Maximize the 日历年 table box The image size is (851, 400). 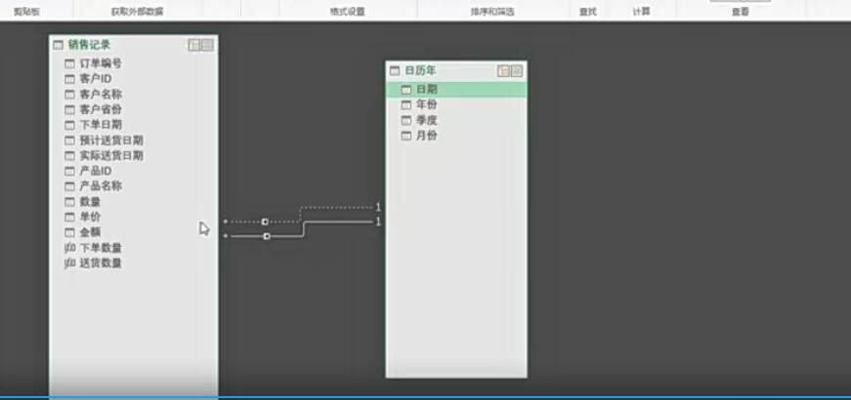[x=516, y=71]
